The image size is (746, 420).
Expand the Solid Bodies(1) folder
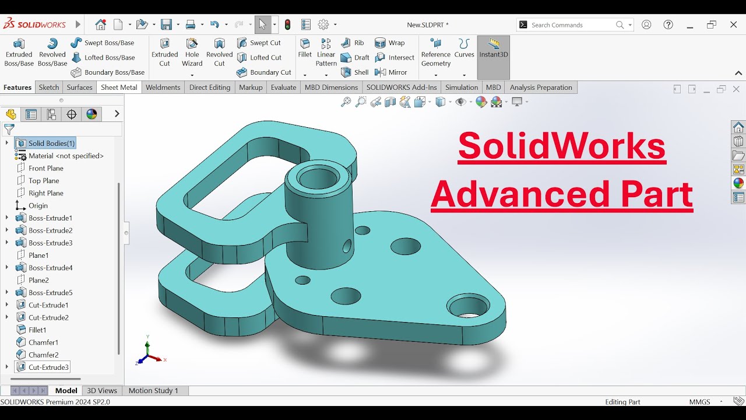coord(7,143)
